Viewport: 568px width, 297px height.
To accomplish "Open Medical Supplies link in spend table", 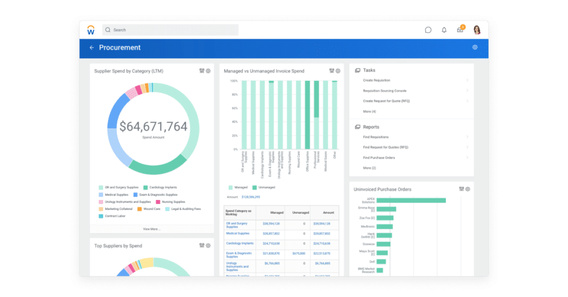I will (237, 233).
